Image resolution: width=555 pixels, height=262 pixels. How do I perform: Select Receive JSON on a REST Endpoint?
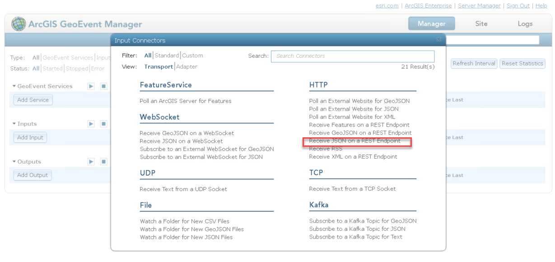tap(355, 140)
